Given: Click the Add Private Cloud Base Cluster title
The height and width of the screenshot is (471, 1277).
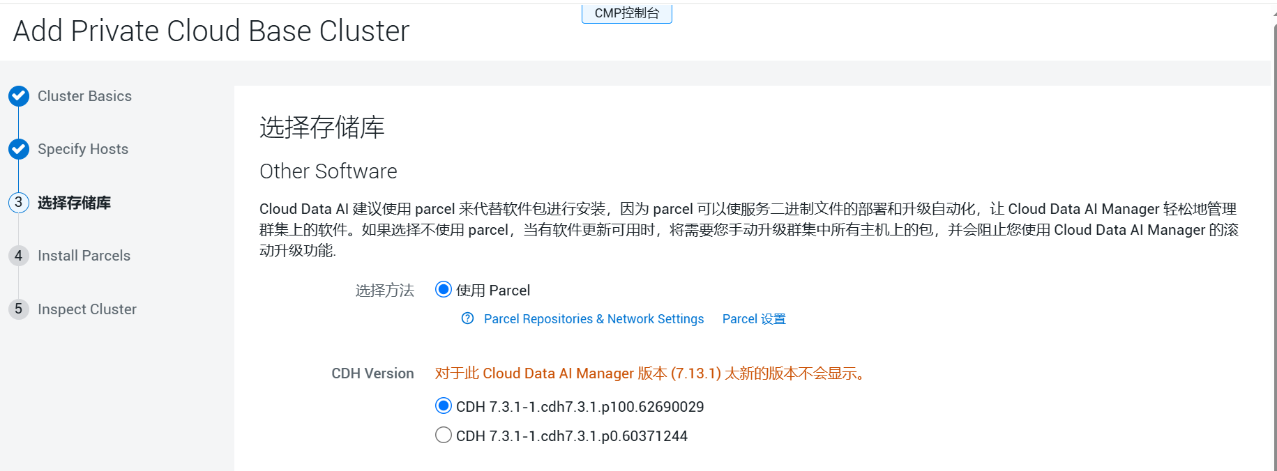Looking at the screenshot, I should pos(211,31).
